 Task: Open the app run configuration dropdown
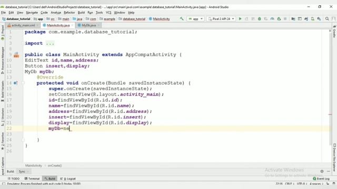pos(195,19)
